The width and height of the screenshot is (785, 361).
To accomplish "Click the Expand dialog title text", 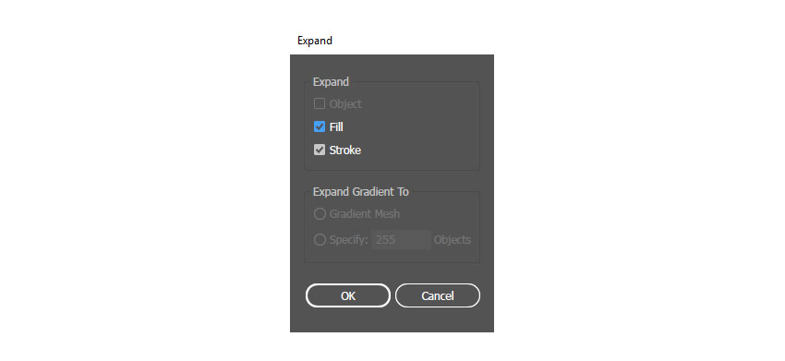I will 315,41.
